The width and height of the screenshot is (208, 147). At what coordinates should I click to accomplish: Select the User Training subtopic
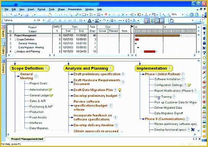[x=163, y=97]
